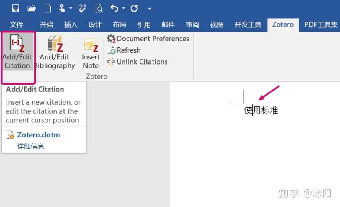
Task: Click the Save icon in quick access toolbar
Action: coord(15,9)
